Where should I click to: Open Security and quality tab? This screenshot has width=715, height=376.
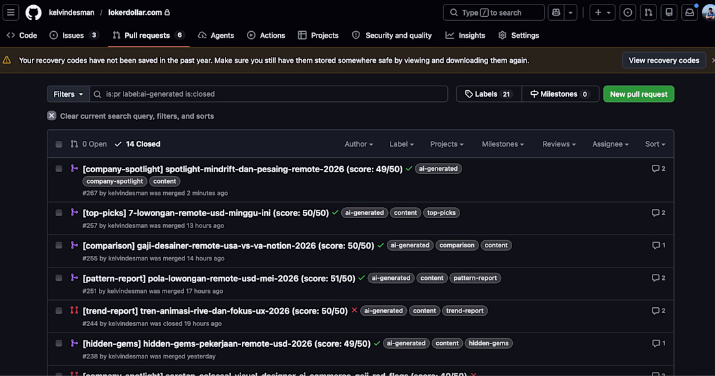[x=392, y=35]
